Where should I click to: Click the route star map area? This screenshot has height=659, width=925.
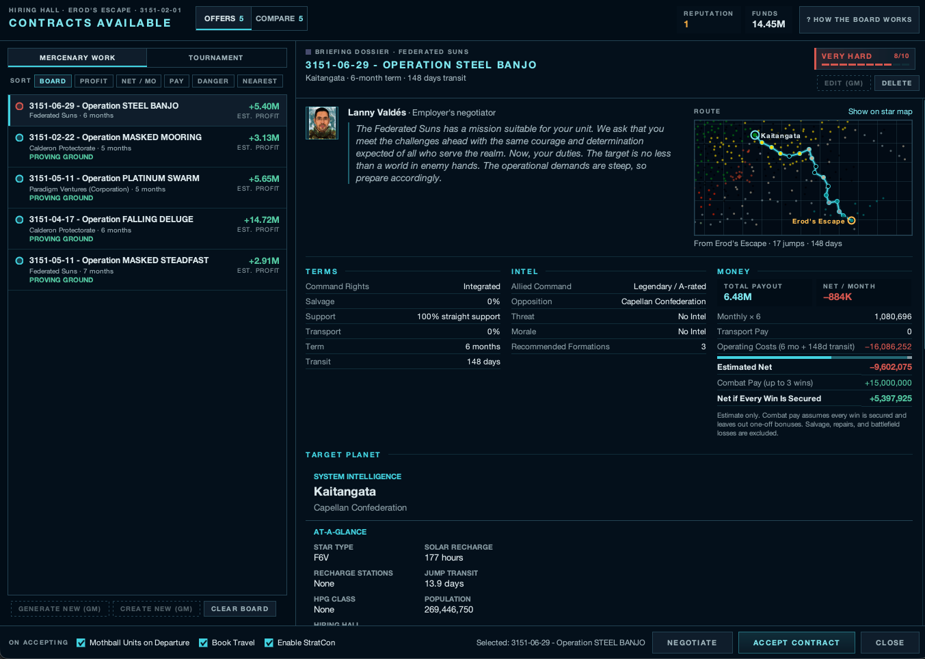(x=803, y=178)
